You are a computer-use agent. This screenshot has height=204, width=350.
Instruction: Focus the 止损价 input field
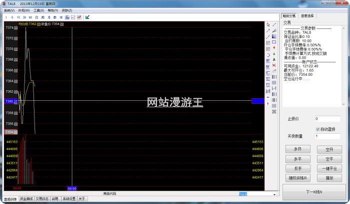click(327, 119)
